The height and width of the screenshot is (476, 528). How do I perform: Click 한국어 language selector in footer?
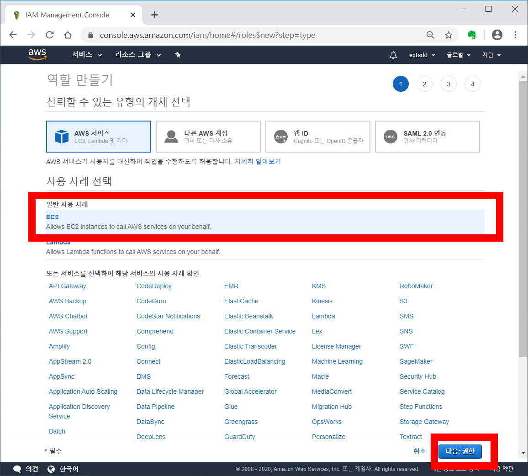point(69,469)
